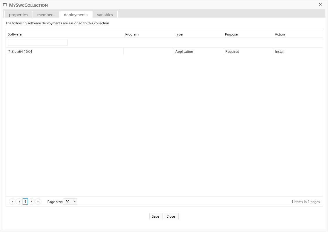Viewport: 328px width, 232px height.
Task: Sort by the Type column header
Action: (x=179, y=34)
